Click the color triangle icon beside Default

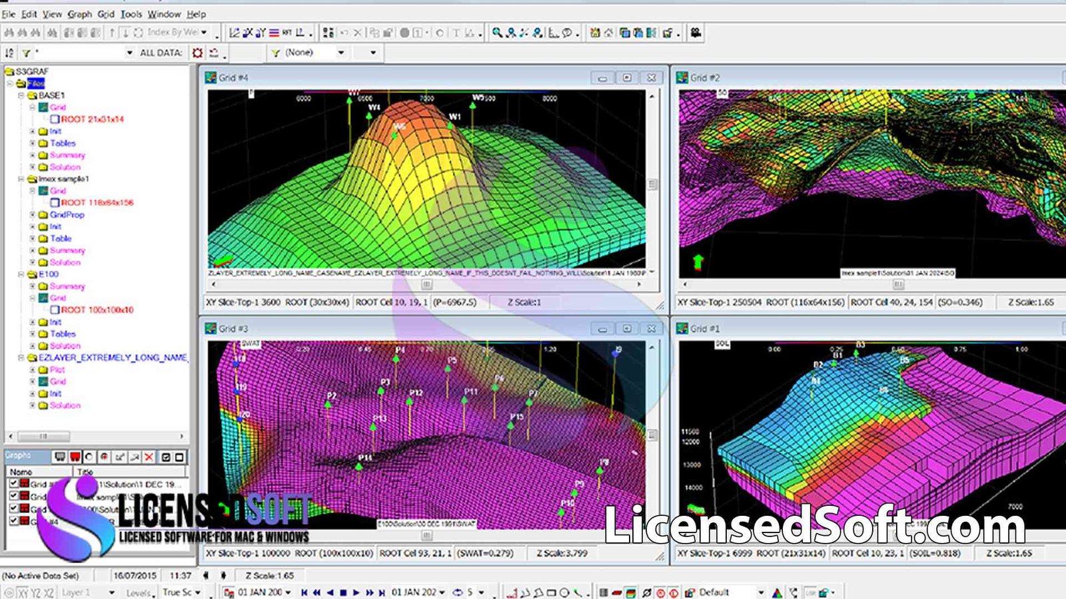pos(778,592)
